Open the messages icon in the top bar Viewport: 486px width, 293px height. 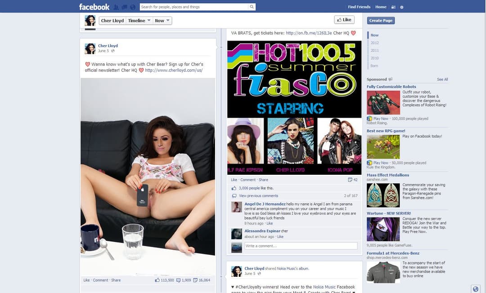(x=125, y=7)
